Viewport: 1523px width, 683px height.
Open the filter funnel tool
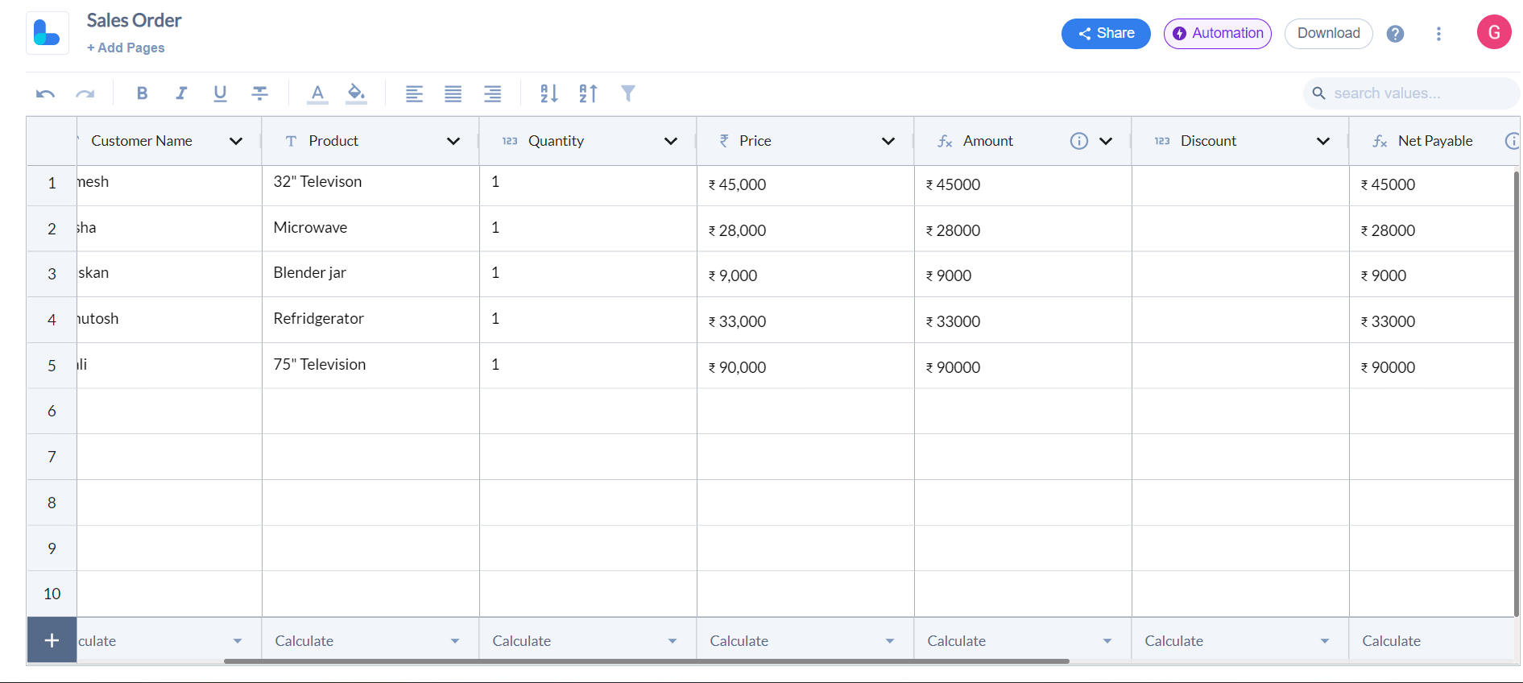[x=628, y=93]
